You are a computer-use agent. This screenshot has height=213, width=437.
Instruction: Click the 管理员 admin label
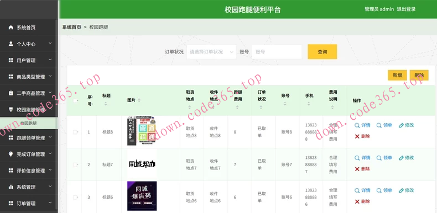tap(379, 9)
